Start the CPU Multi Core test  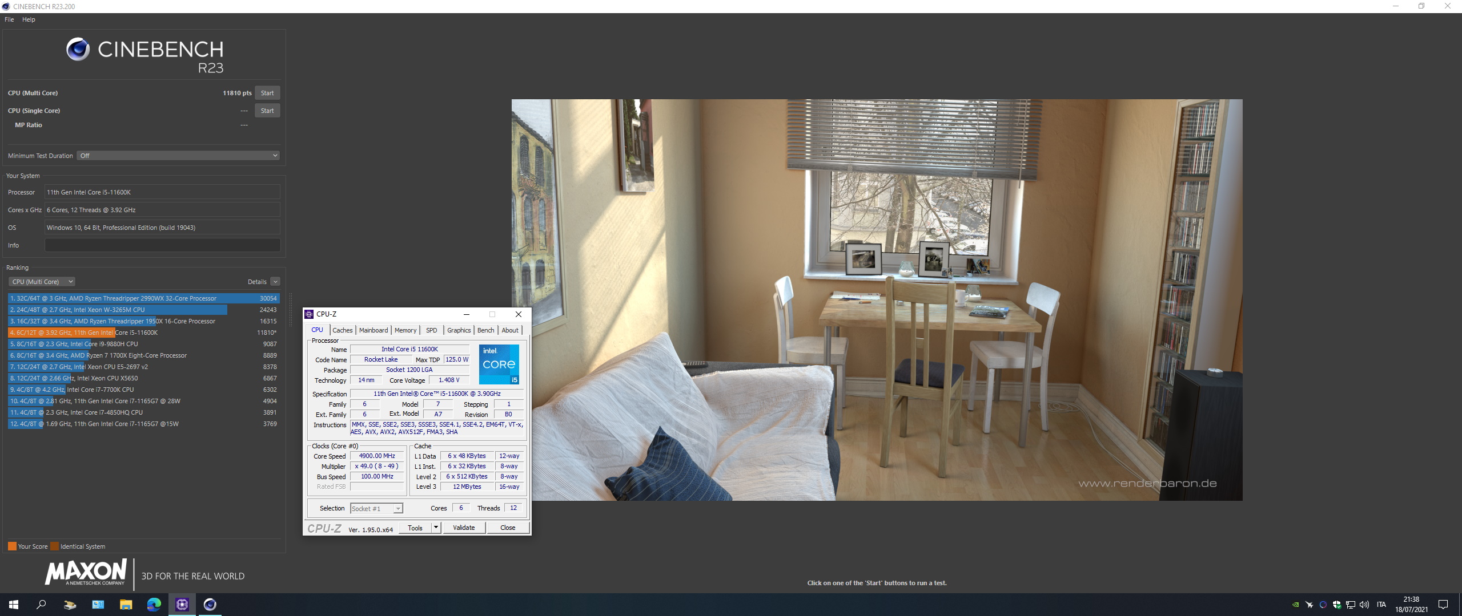tap(267, 93)
